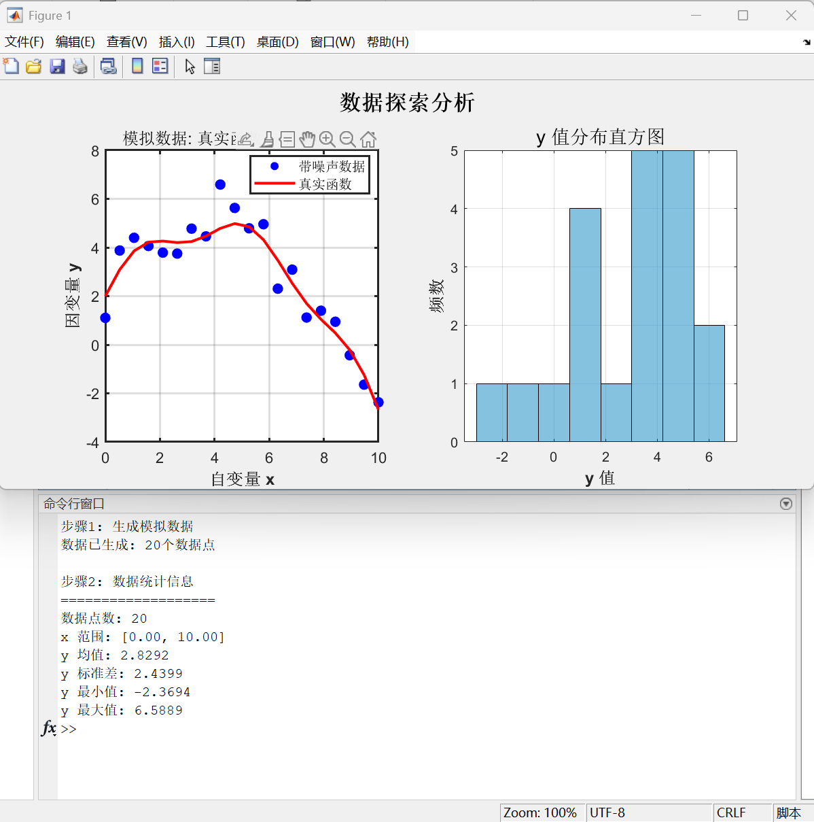Viewport: 814px width, 822px height.
Task: Click the Link Plot toolbar icon
Action: (x=108, y=66)
